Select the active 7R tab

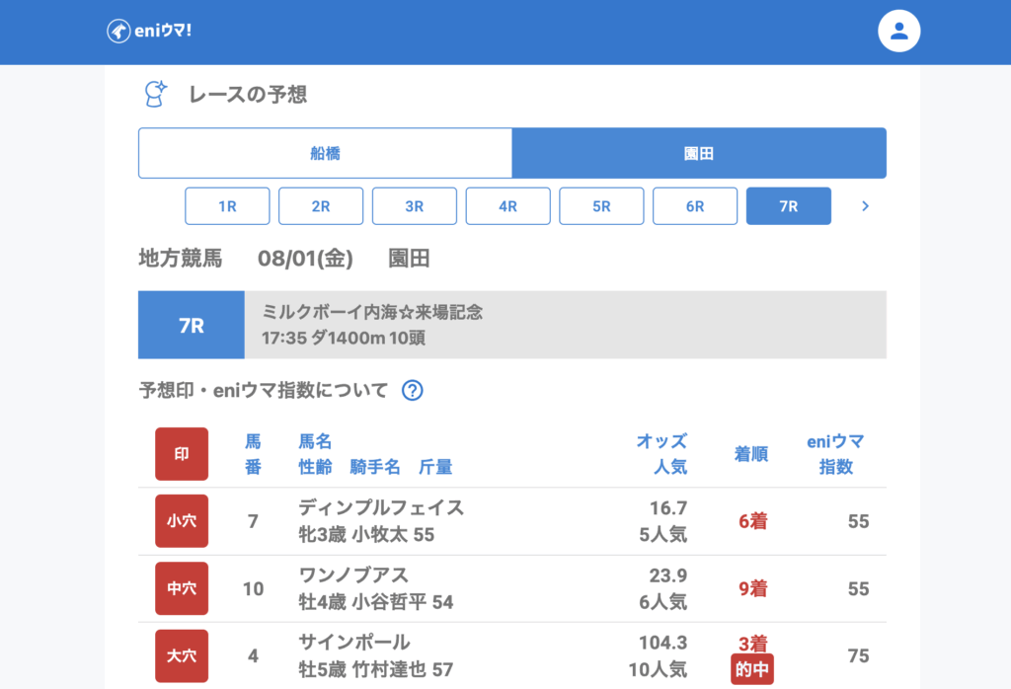coord(788,206)
